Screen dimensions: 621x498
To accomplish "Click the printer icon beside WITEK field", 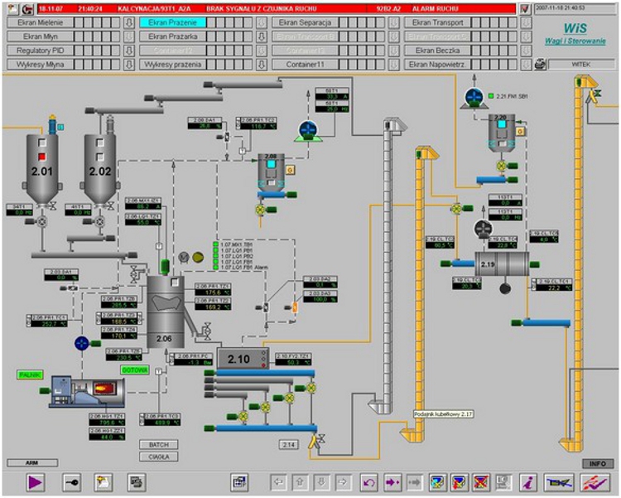I will point(540,65).
